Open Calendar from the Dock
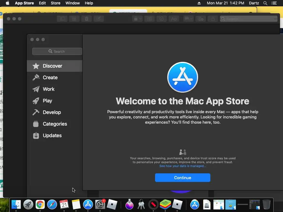The width and height of the screenshot is (283, 212). pos(64,205)
